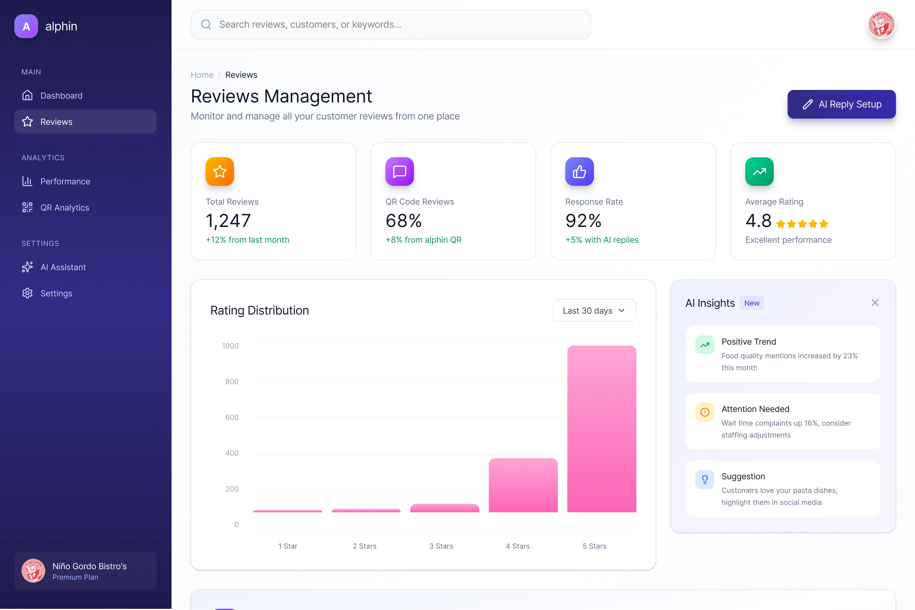Click the Positive Trend insight icon
The height and width of the screenshot is (610, 915).
(704, 345)
